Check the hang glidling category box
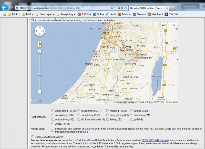Image resolution: width=205 pixels, height=149 pixels. pos(108,115)
